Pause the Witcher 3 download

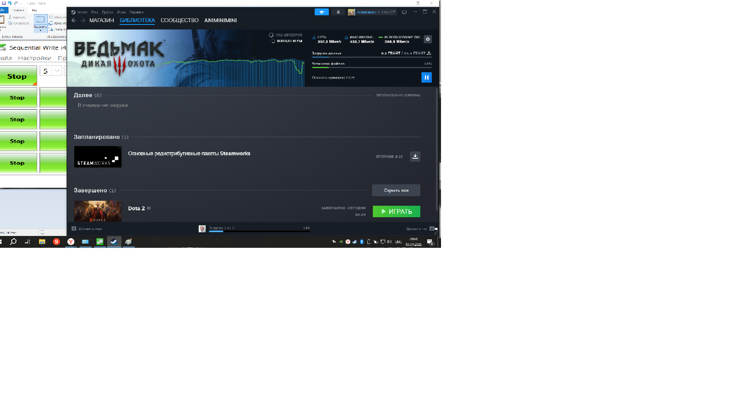pos(426,78)
